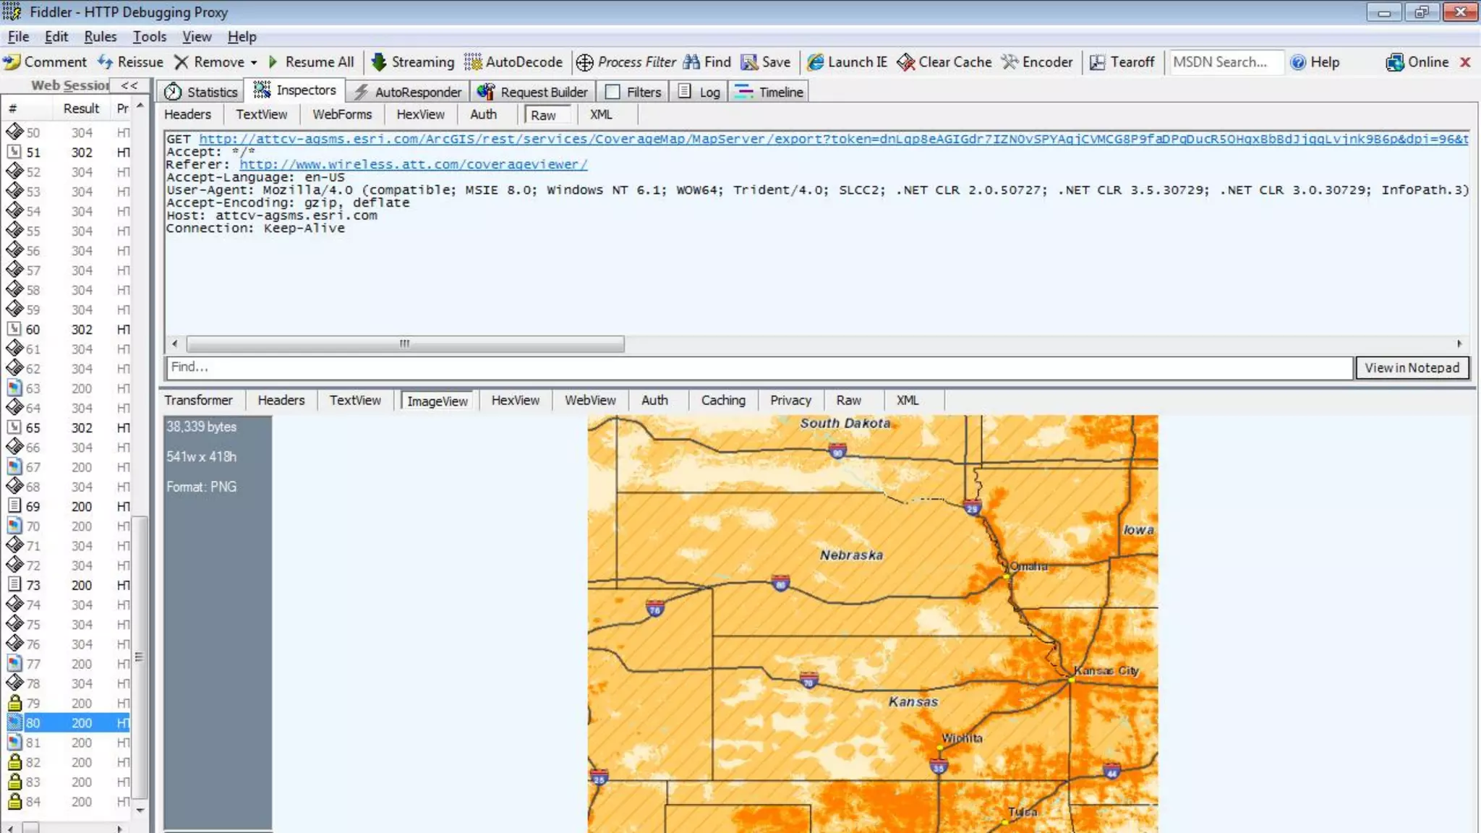Click the Clear Cache icon
The image size is (1481, 833).
(x=905, y=62)
